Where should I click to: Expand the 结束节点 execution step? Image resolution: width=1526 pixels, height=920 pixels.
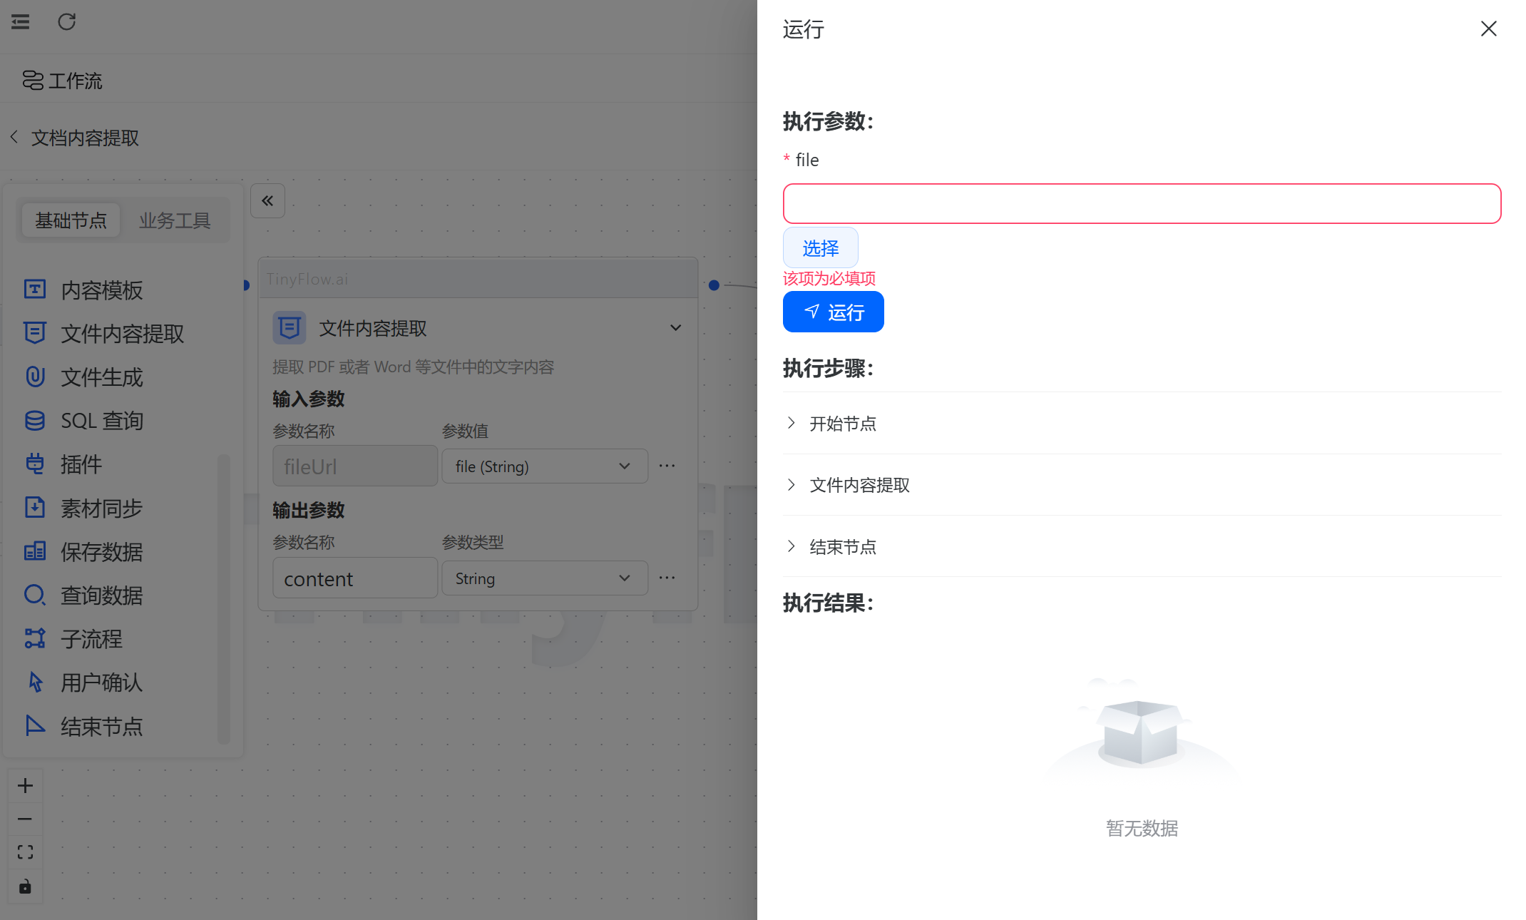[843, 547]
